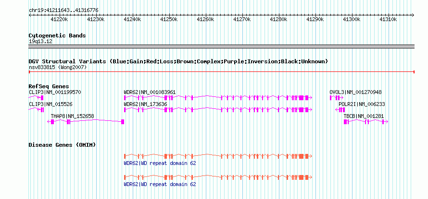Click the OVOL3 magenta gene glyph
Screen dimensions: 428x199
337,97
